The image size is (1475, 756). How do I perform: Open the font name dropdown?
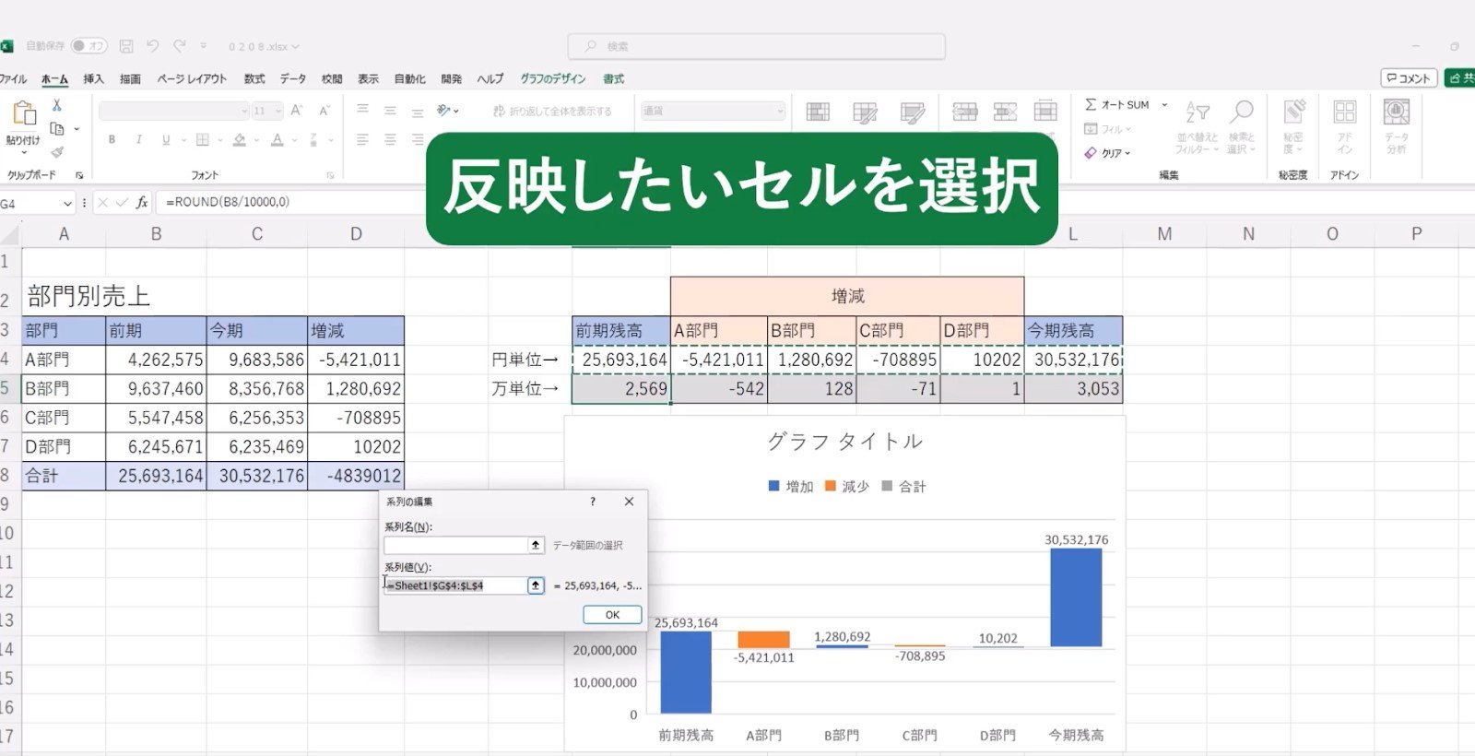coord(244,111)
